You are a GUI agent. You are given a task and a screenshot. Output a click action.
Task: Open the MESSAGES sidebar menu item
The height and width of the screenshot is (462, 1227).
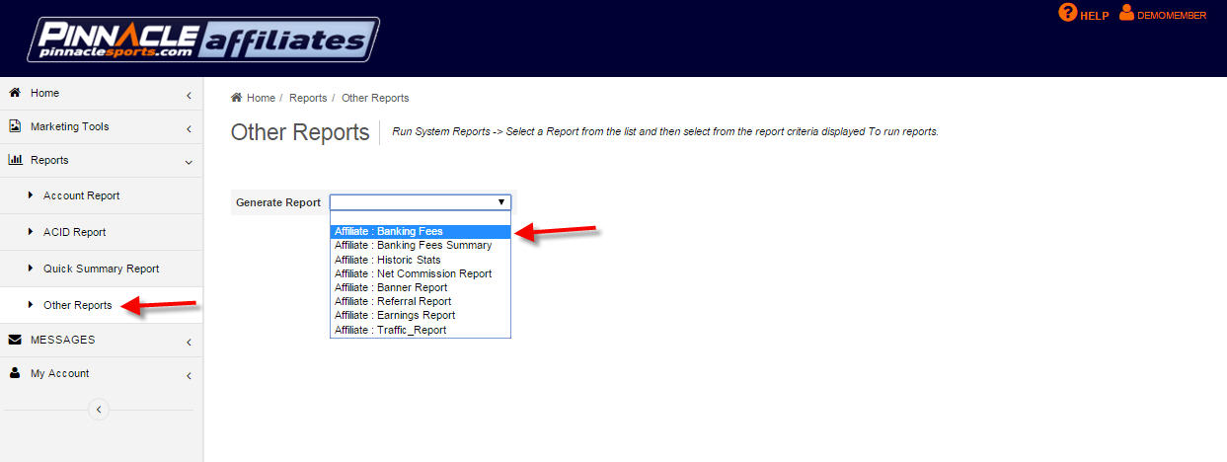pyautogui.click(x=102, y=340)
